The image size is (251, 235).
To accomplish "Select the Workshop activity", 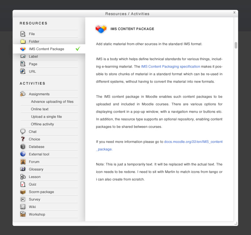I will tap(49, 214).
